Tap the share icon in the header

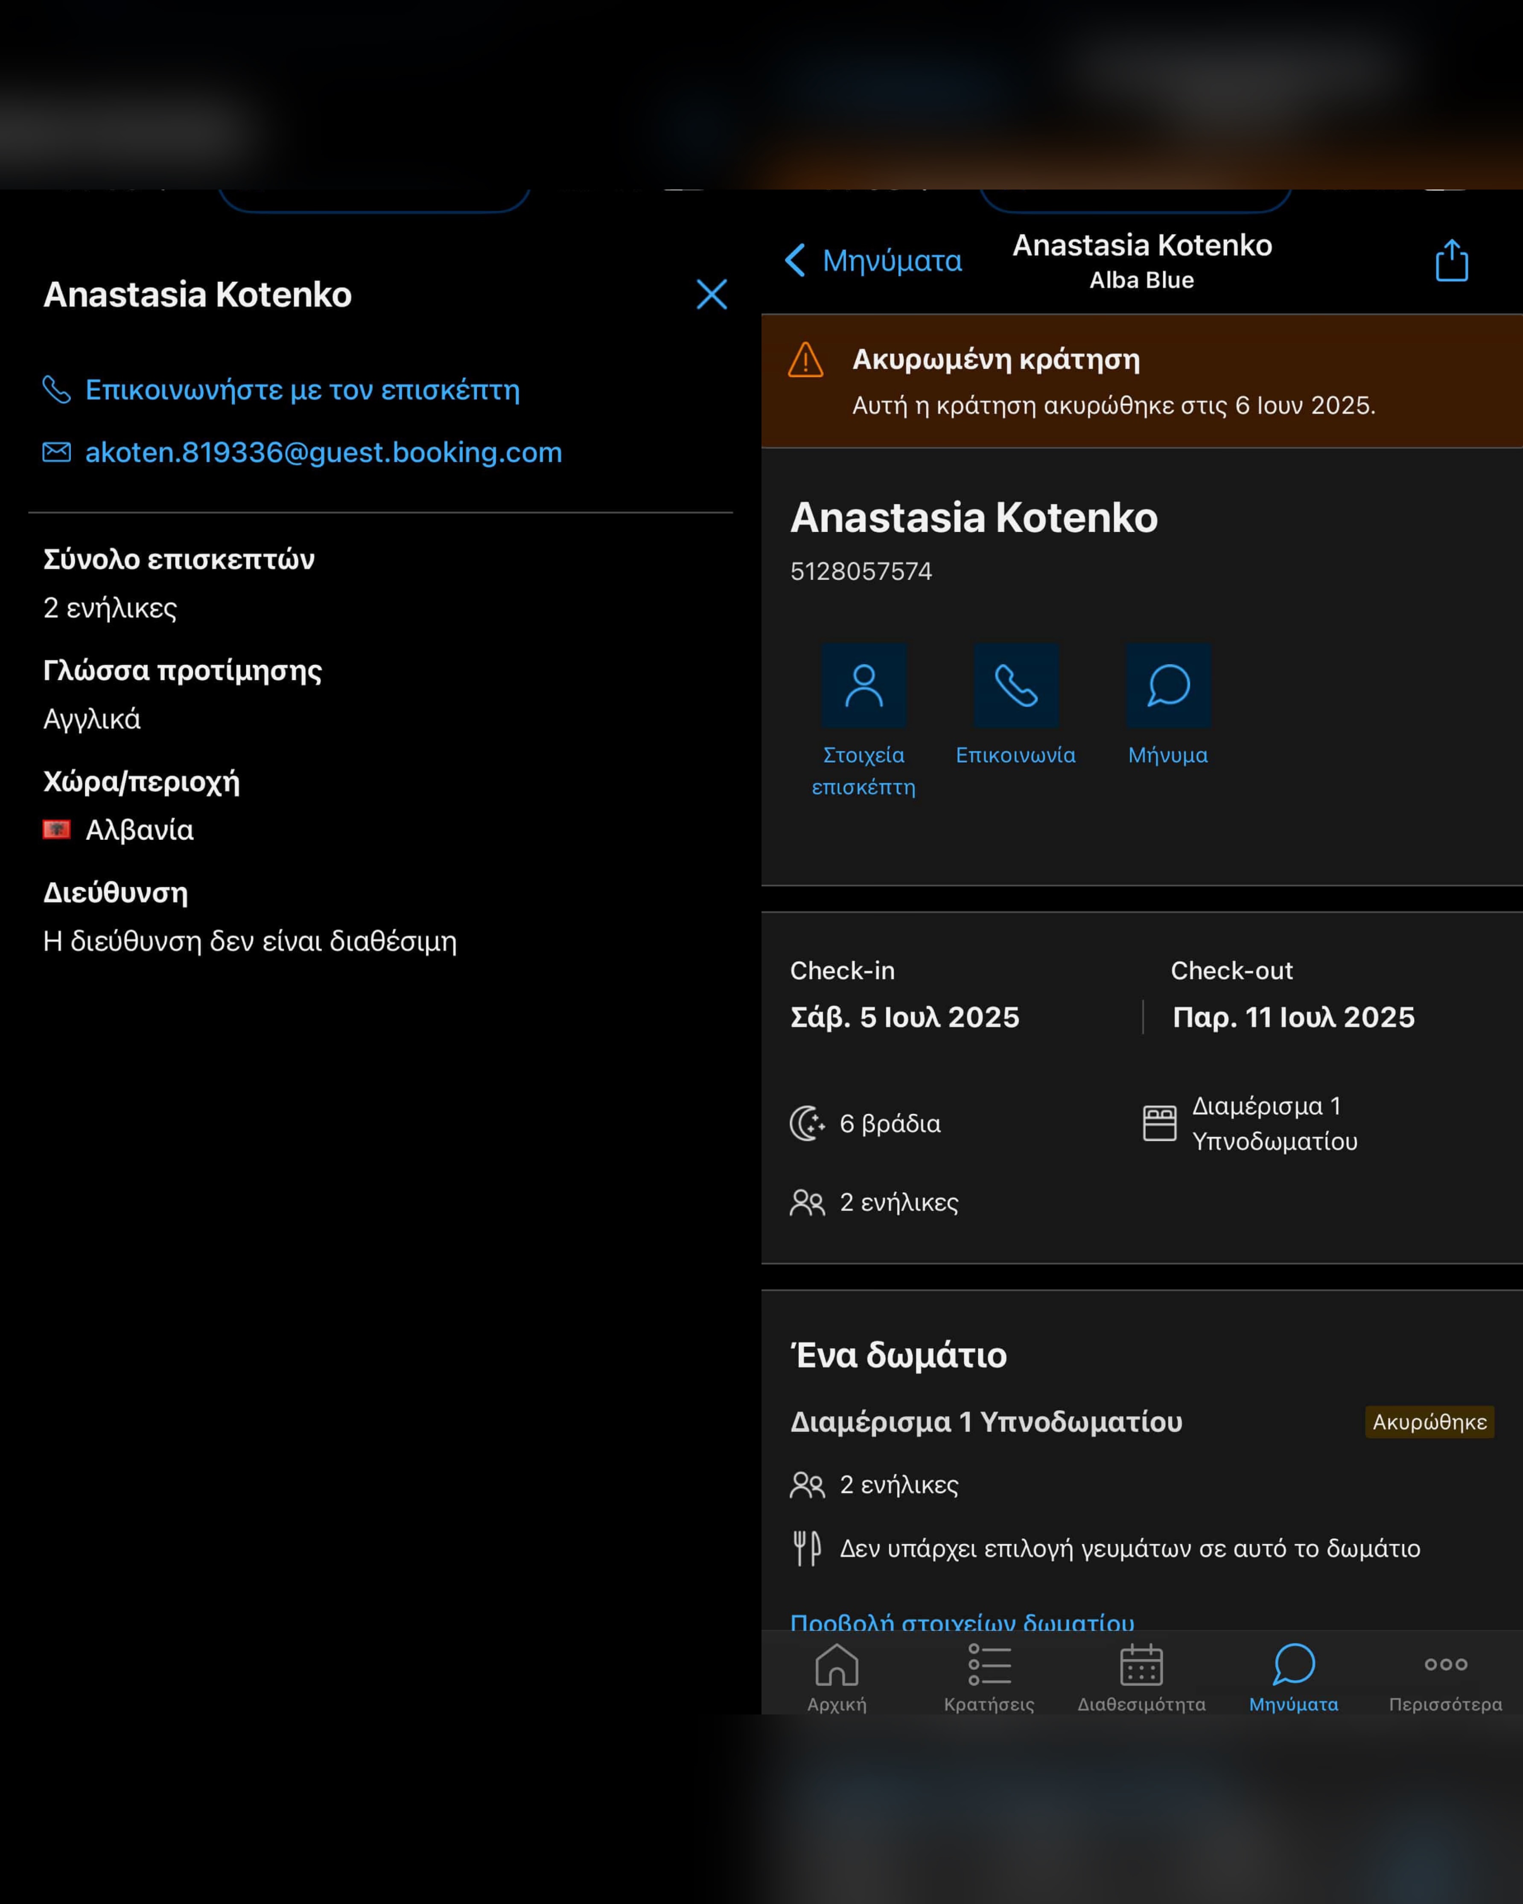pos(1451,260)
